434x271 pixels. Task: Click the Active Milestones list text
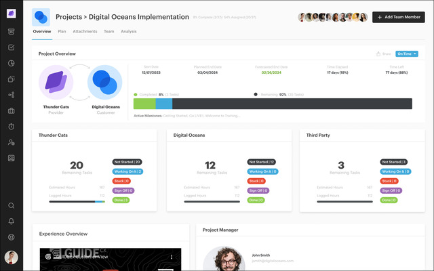201,116
